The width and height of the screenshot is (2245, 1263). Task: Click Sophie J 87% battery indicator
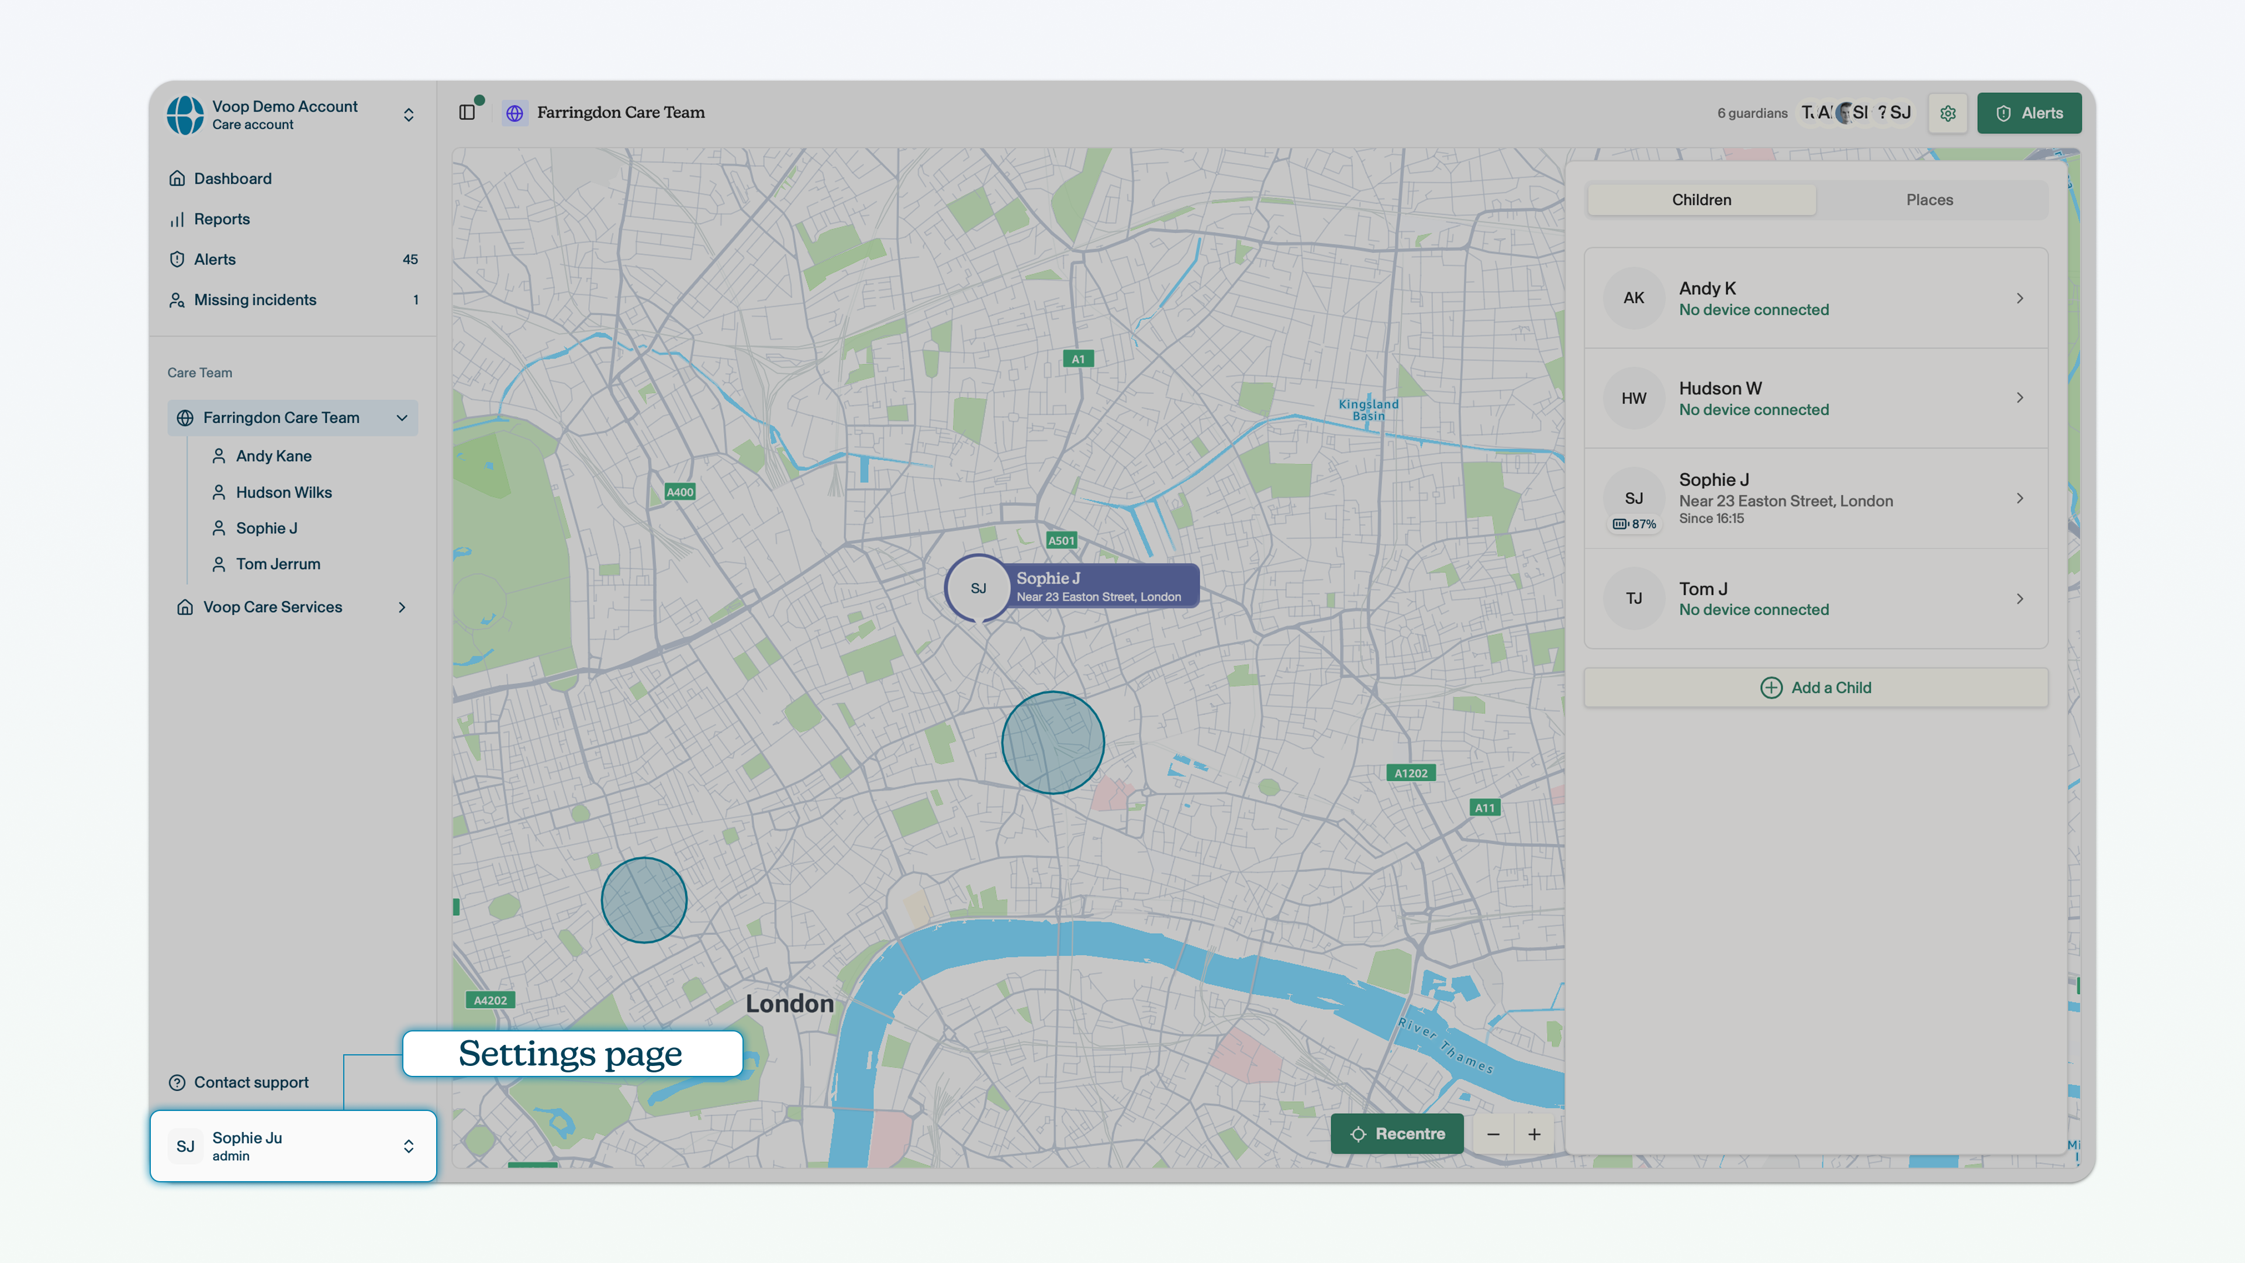[1634, 523]
